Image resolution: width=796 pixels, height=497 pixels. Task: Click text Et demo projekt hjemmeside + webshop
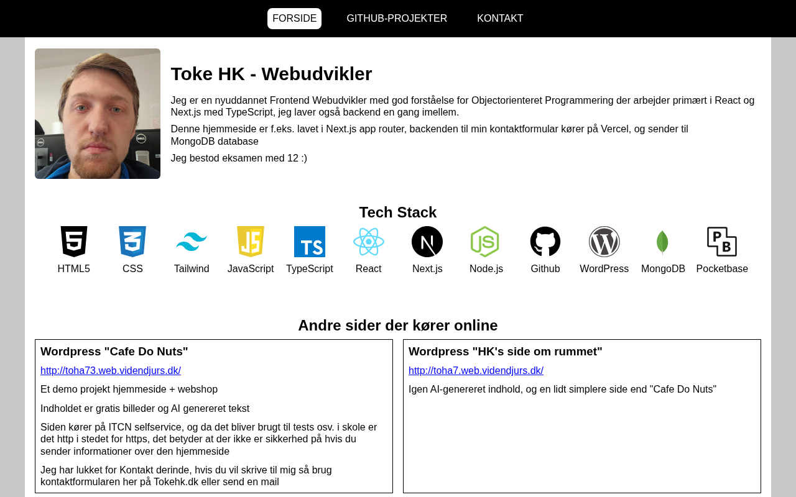[129, 390]
